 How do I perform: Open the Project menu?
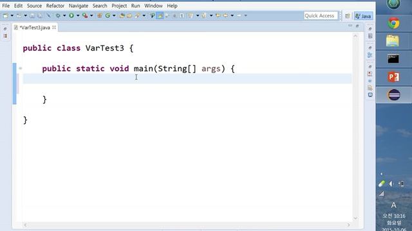point(119,6)
